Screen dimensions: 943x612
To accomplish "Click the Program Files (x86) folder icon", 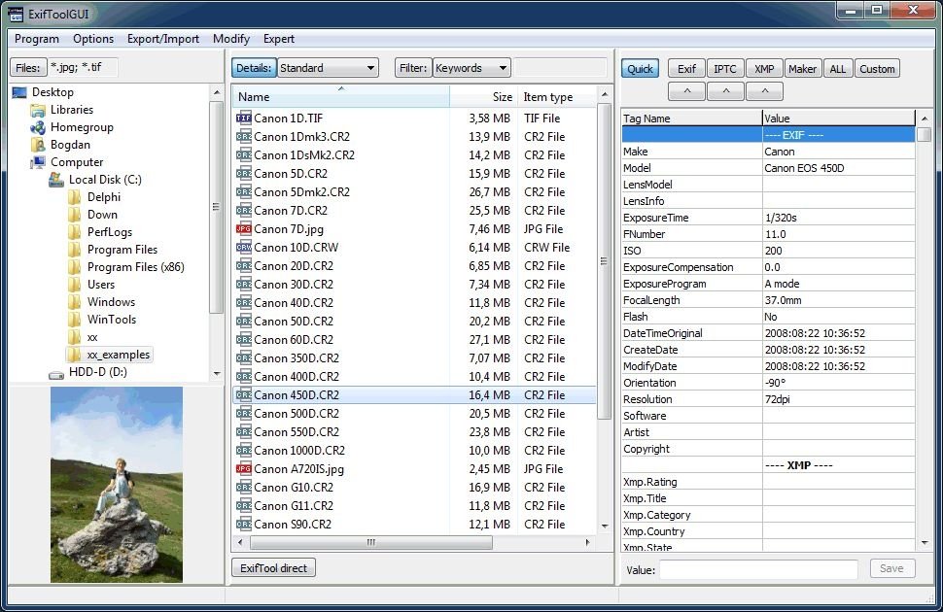I will point(75,267).
